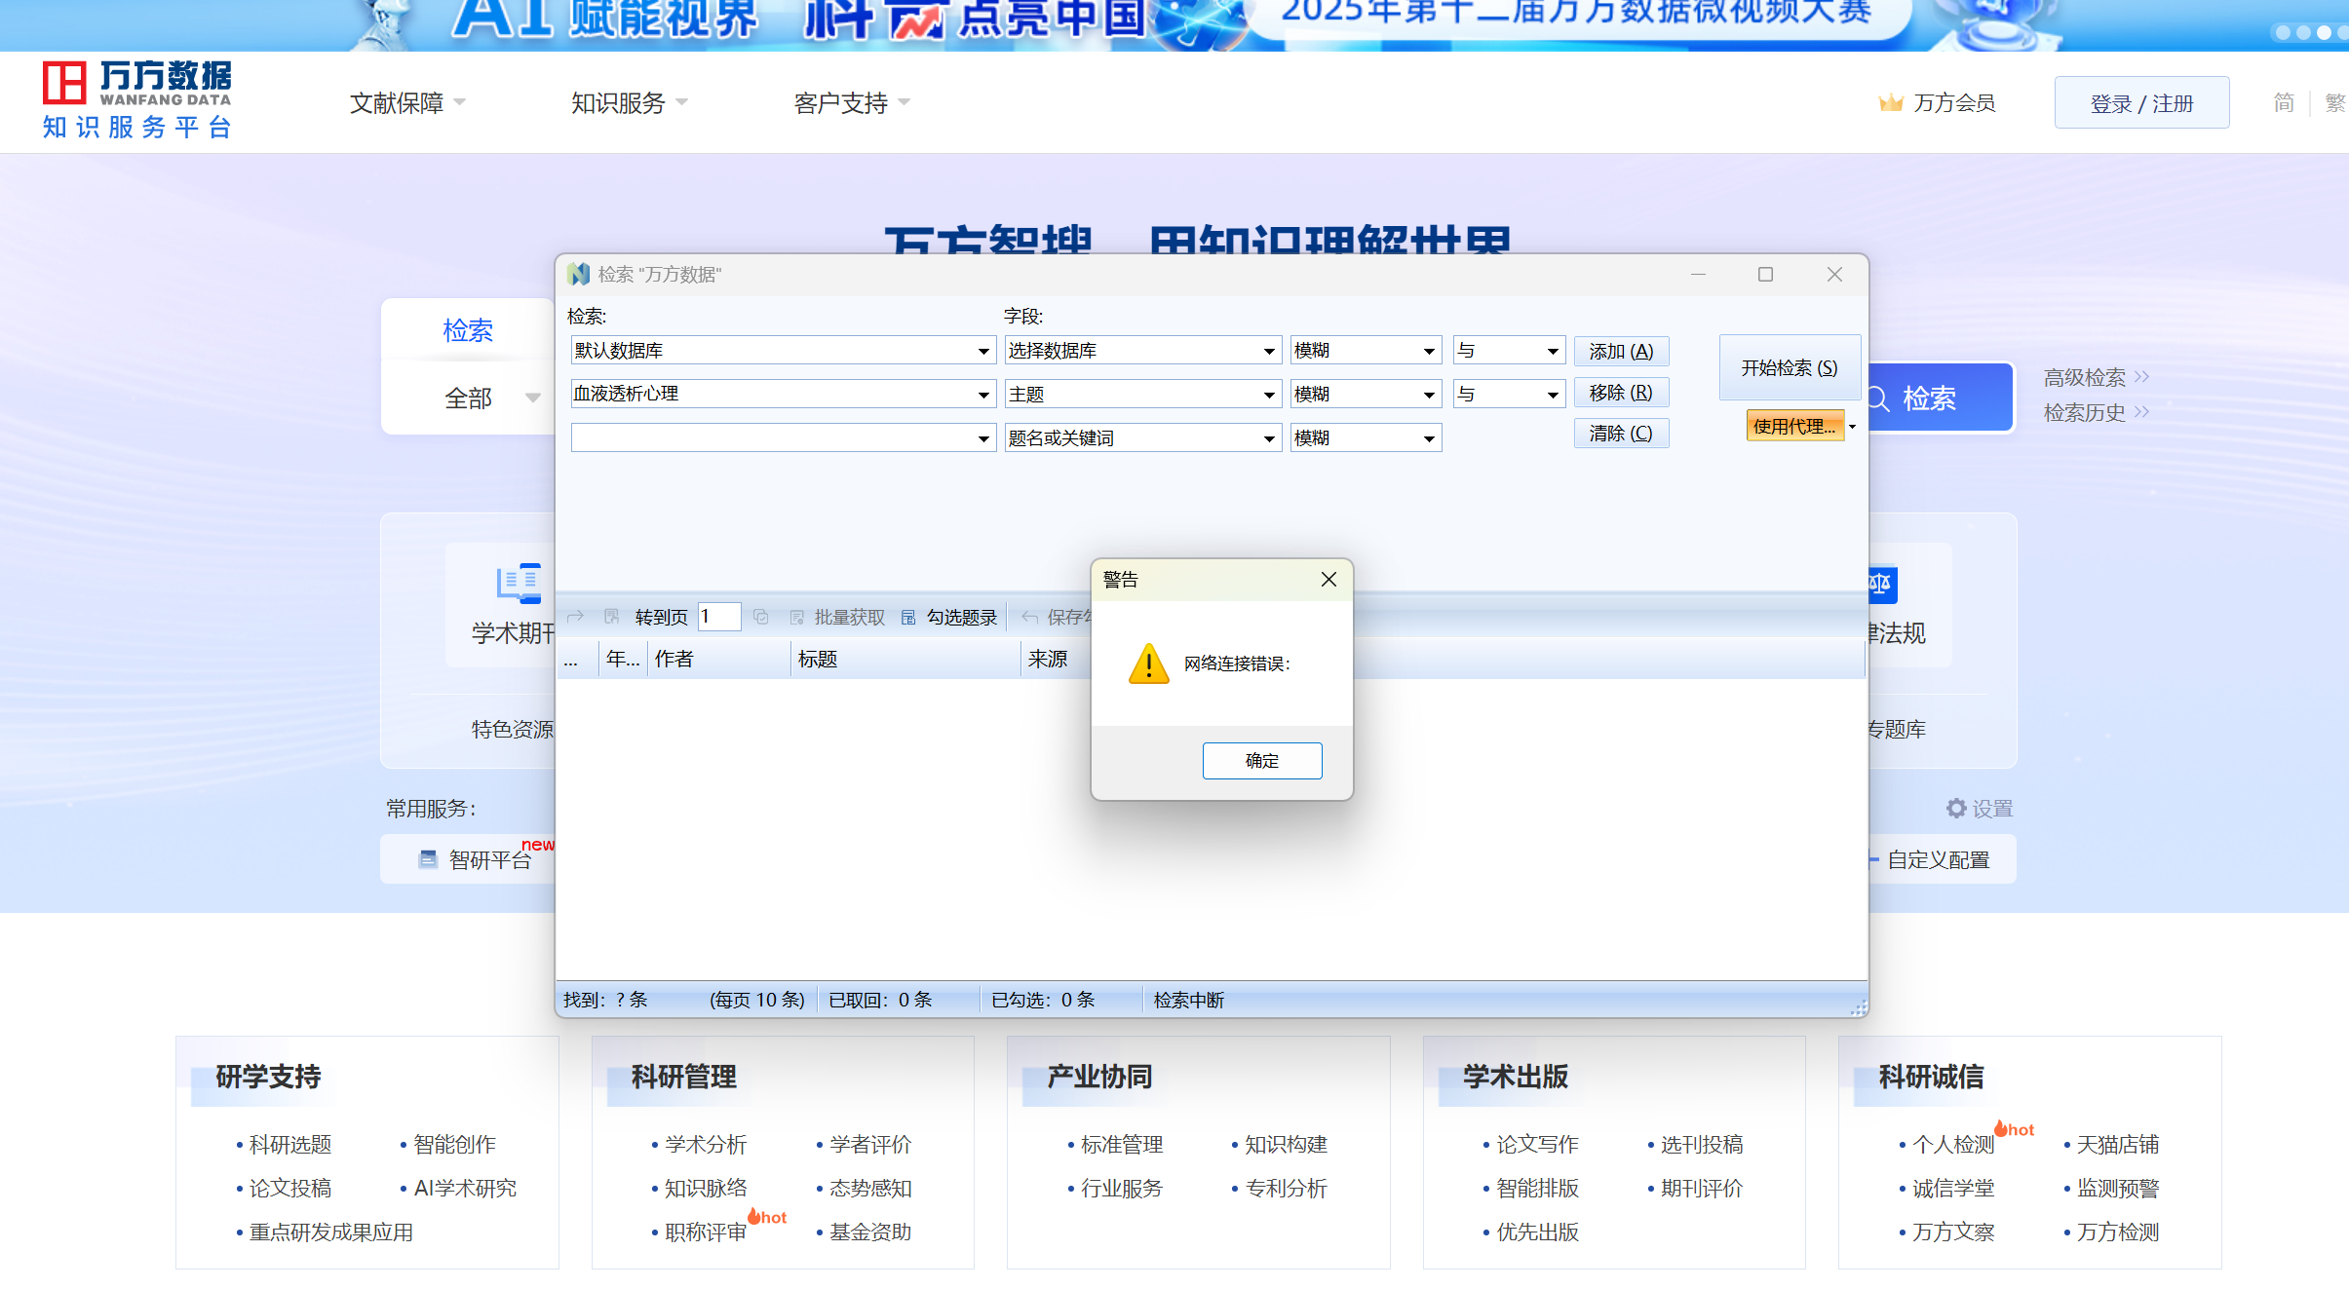Click the 添加 (A) button

1621,351
